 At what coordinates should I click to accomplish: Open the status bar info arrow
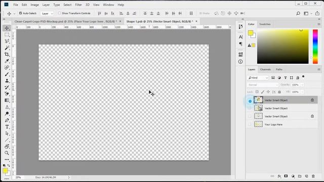point(69,177)
